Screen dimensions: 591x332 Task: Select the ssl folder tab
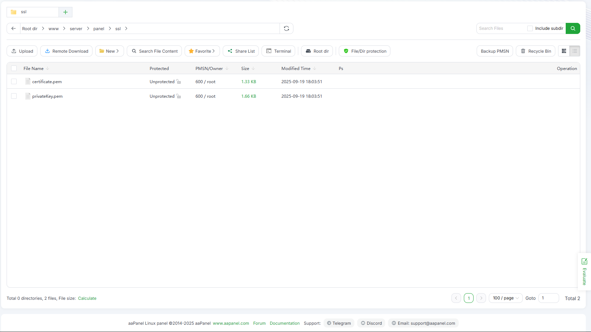pos(33,12)
